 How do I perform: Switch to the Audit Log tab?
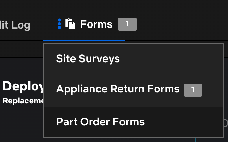pos(15,25)
